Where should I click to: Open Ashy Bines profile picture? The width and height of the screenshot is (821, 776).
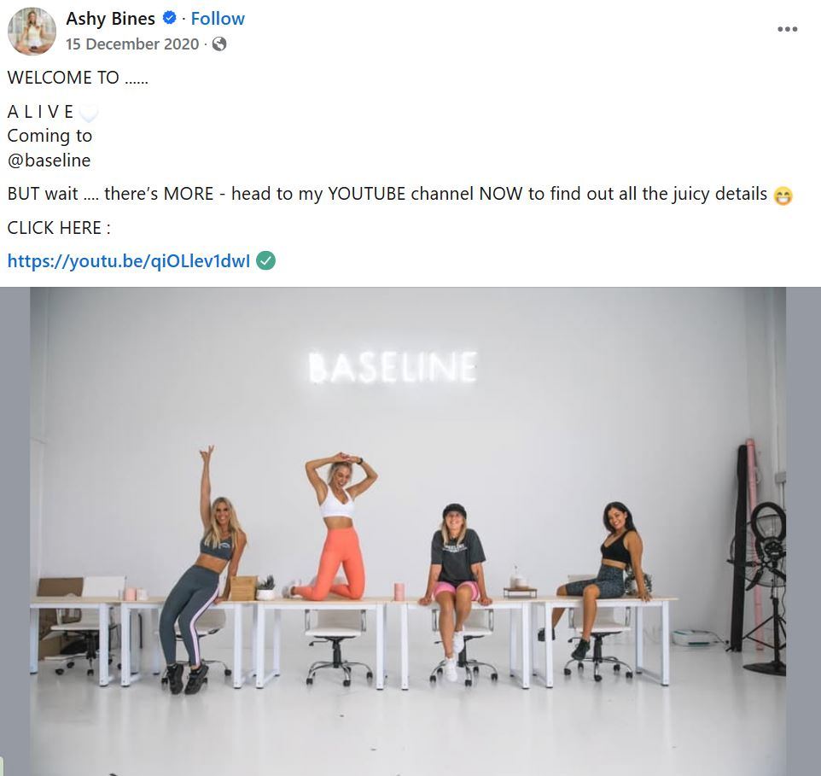coord(32,32)
